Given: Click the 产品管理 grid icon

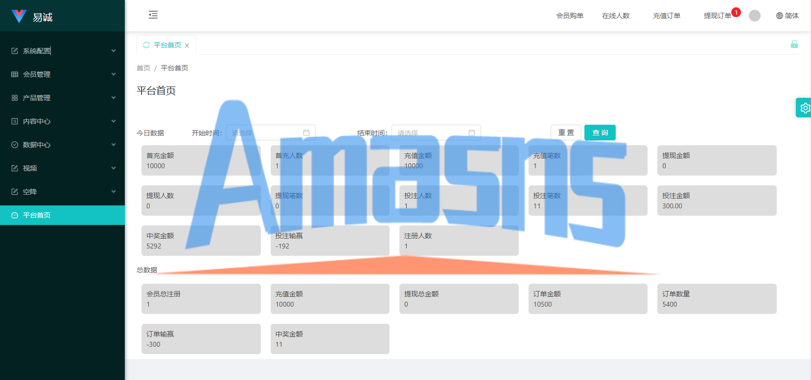Looking at the screenshot, I should point(15,98).
